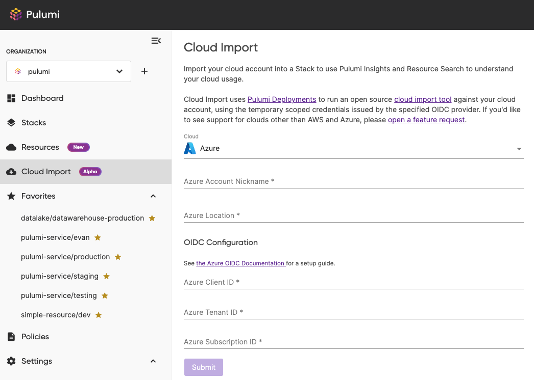Open pulumi-service/production stack

click(65, 257)
